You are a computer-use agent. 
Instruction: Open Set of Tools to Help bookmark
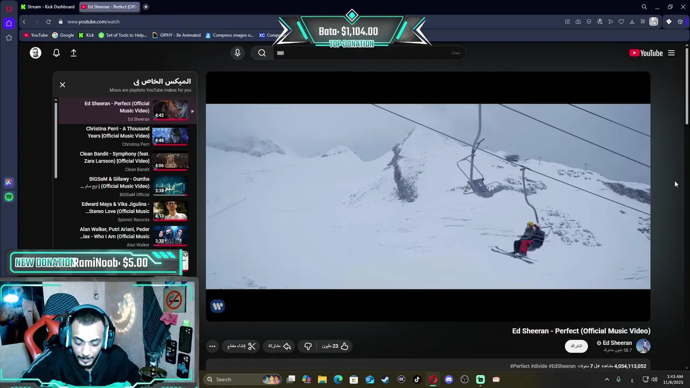(x=122, y=35)
